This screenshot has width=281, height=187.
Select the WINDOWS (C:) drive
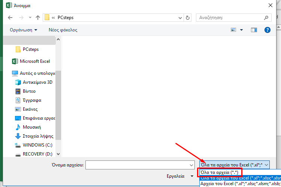(34, 145)
